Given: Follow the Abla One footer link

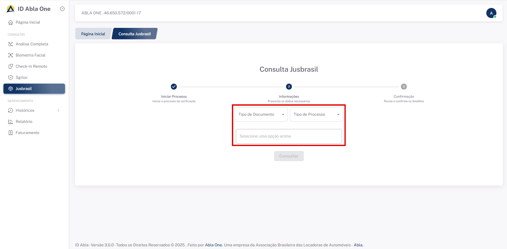Looking at the screenshot, I should [213, 245].
